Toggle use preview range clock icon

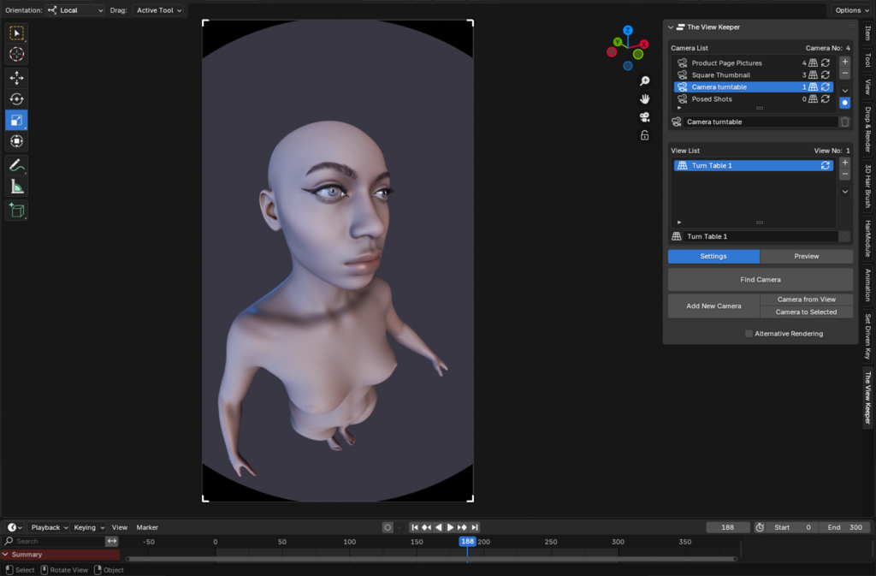pyautogui.click(x=760, y=527)
